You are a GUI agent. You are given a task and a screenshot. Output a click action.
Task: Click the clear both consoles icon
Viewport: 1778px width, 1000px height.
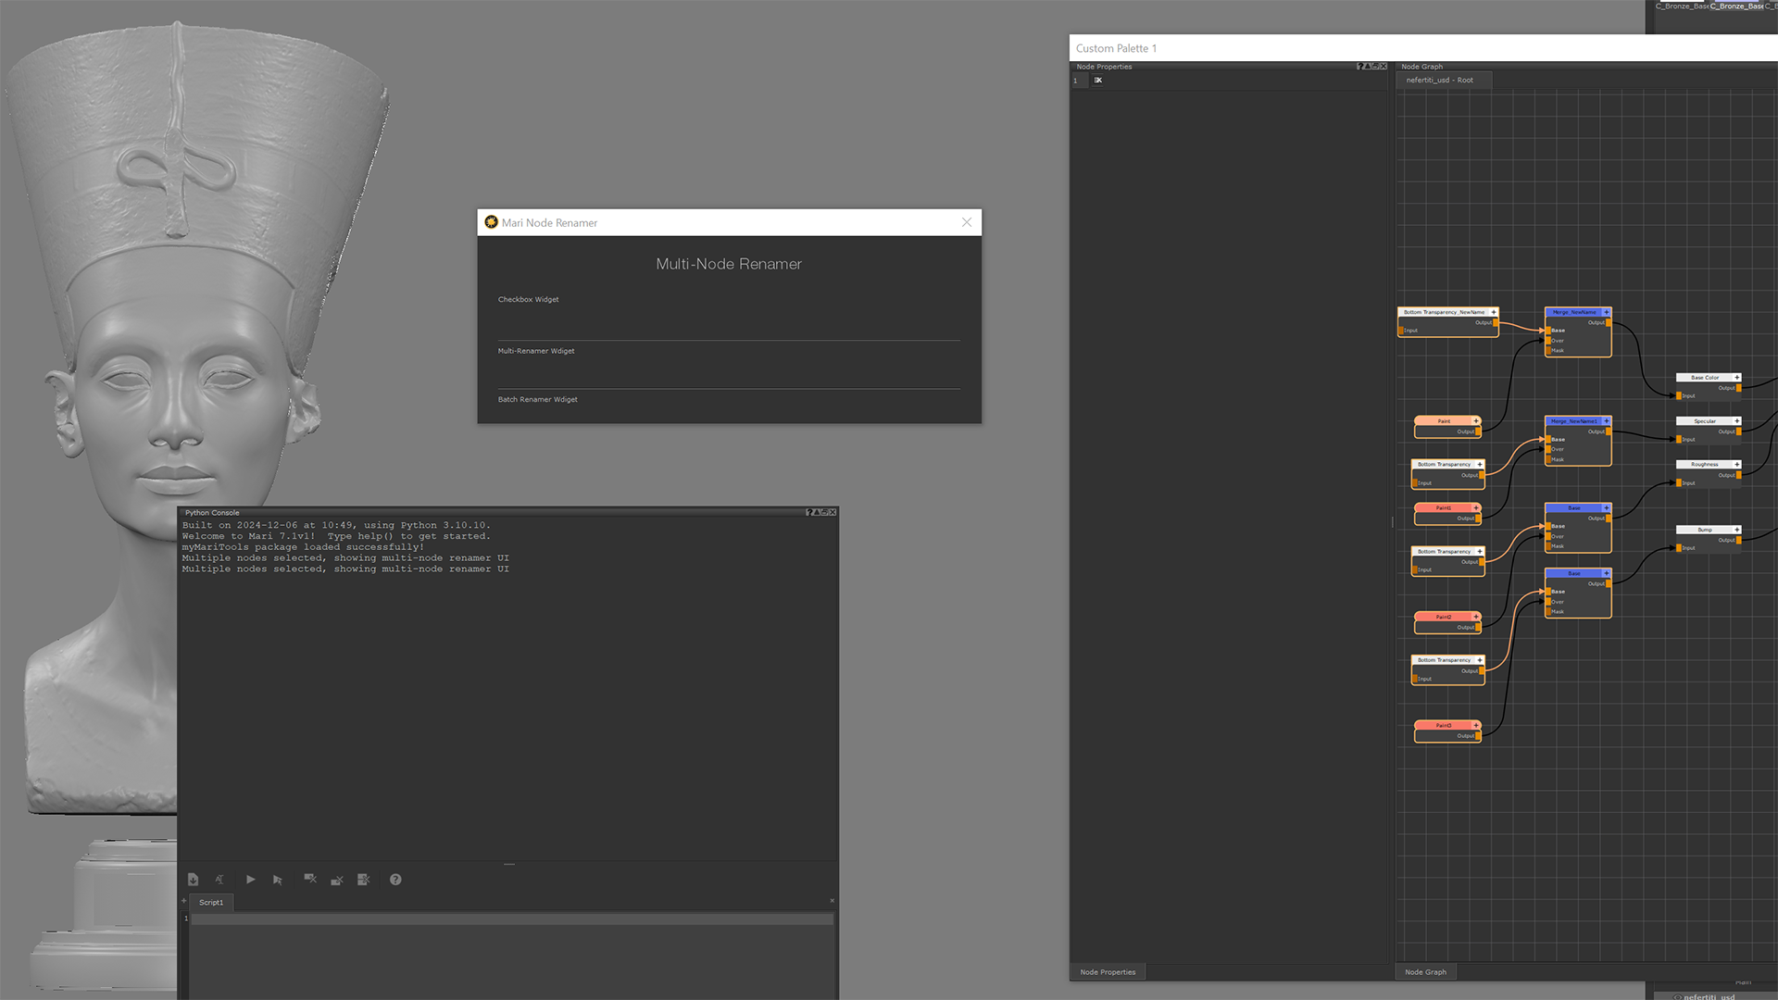point(363,880)
